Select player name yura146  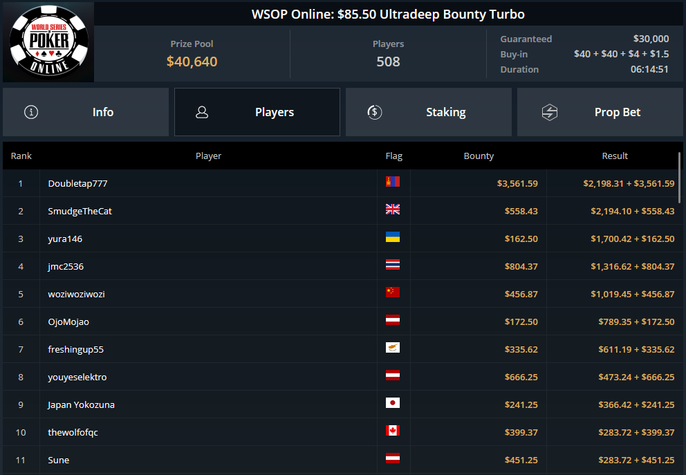tap(65, 239)
